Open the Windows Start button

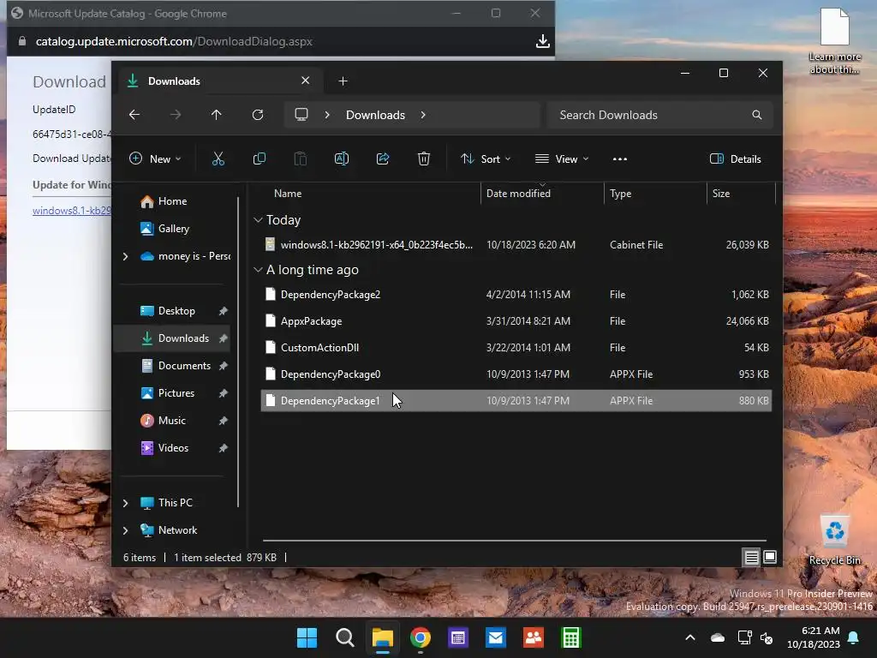pyautogui.click(x=307, y=637)
